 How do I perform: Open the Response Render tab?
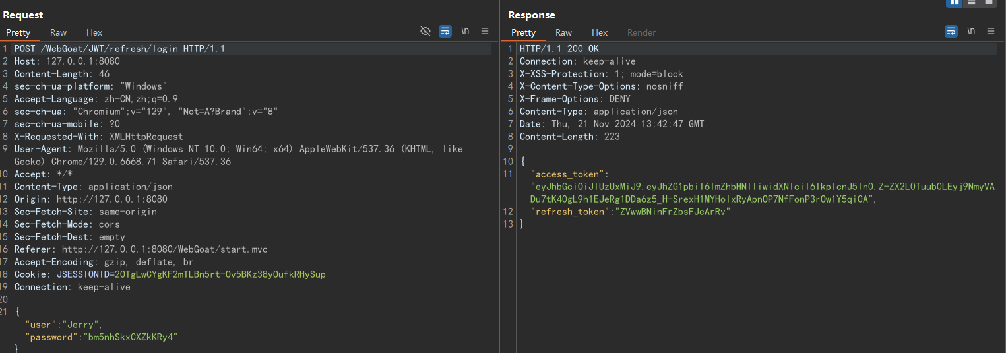tap(641, 32)
